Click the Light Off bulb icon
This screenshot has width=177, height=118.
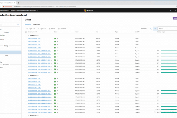pyautogui.click(x=38, y=29)
